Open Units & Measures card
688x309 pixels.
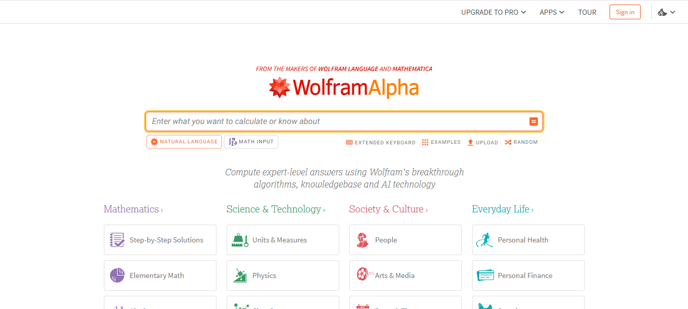click(283, 240)
